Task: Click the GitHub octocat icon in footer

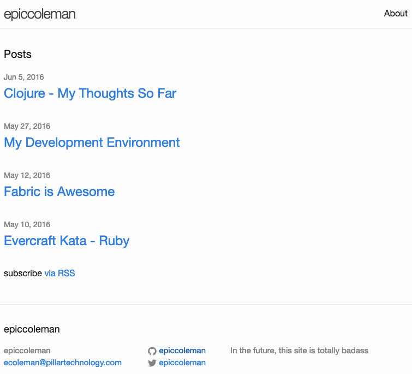Action: (x=152, y=351)
